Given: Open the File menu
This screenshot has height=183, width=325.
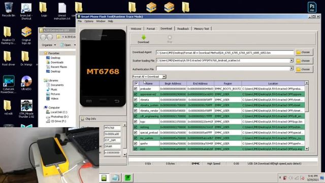Looking at the screenshot, I should click(x=80, y=21).
